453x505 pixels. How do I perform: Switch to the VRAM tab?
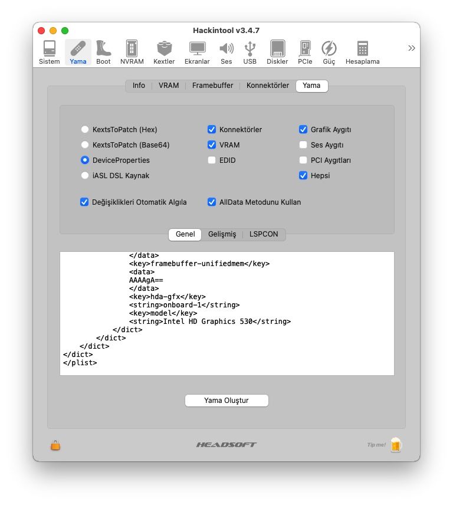[169, 86]
